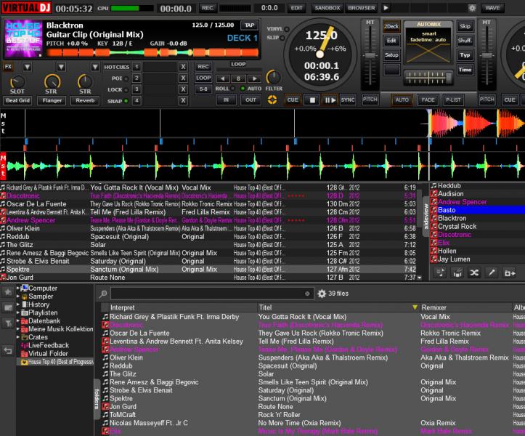Screen dimensions: 525x436
Task: Toggle the FX button on deck 1
Action: (x=8, y=66)
